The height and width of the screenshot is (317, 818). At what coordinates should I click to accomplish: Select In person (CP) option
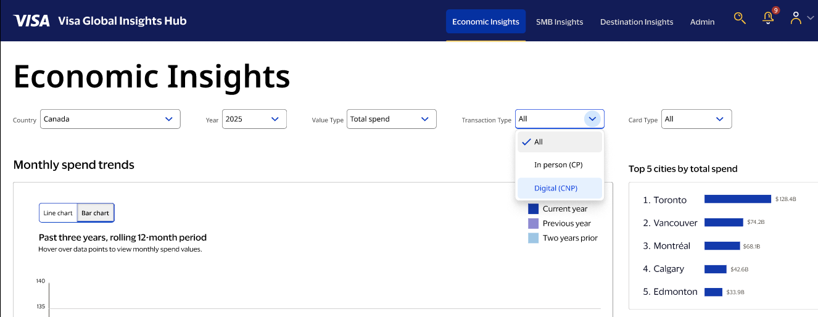coord(560,165)
